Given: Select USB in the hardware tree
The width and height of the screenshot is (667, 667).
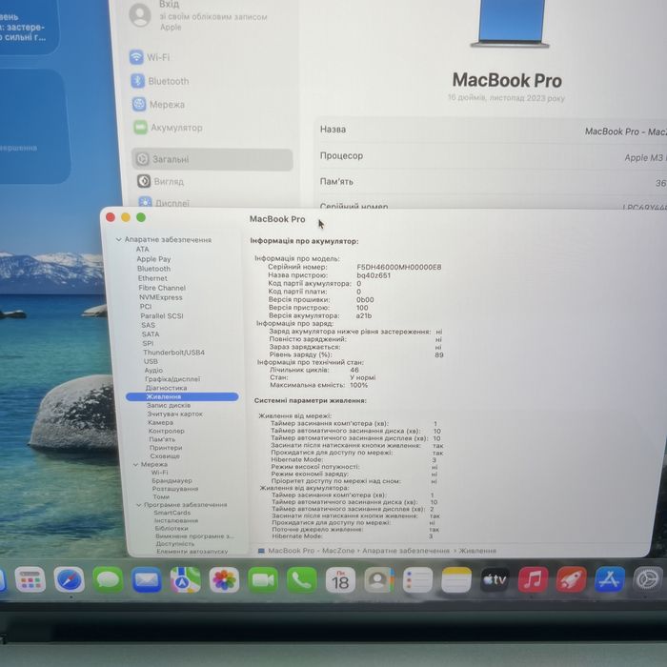Looking at the screenshot, I should [151, 361].
